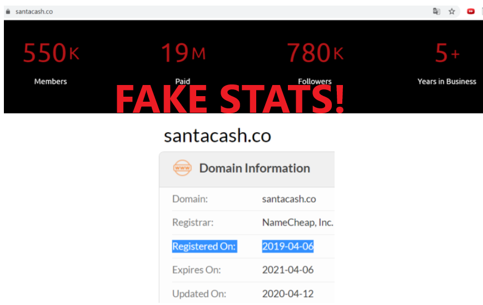This screenshot has width=483, height=305.
Task: Click the 5+ Years in Business stat
Action: 447,63
